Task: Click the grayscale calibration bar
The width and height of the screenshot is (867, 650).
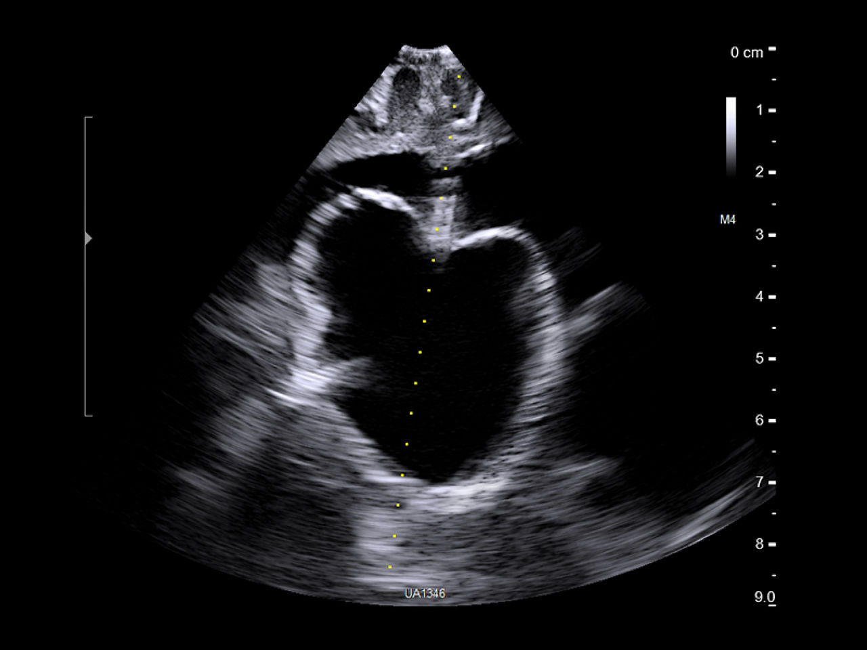Action: [730, 135]
